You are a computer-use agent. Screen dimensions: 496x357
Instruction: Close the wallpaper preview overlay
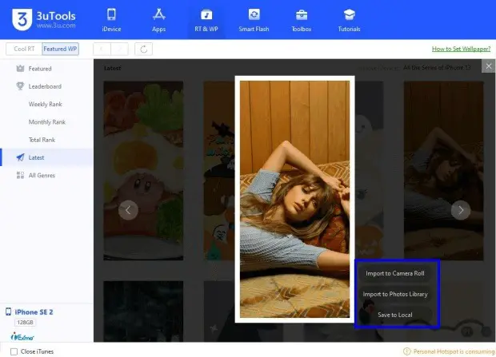pos(489,66)
